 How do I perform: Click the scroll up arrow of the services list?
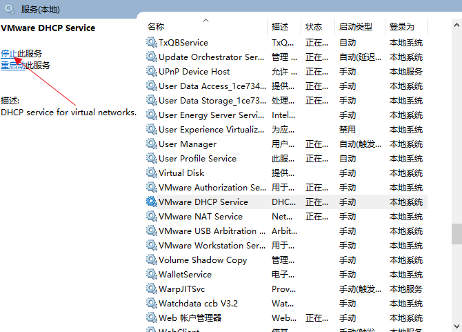[x=456, y=25]
